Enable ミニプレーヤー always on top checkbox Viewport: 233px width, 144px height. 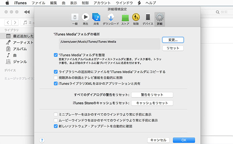click(56, 114)
